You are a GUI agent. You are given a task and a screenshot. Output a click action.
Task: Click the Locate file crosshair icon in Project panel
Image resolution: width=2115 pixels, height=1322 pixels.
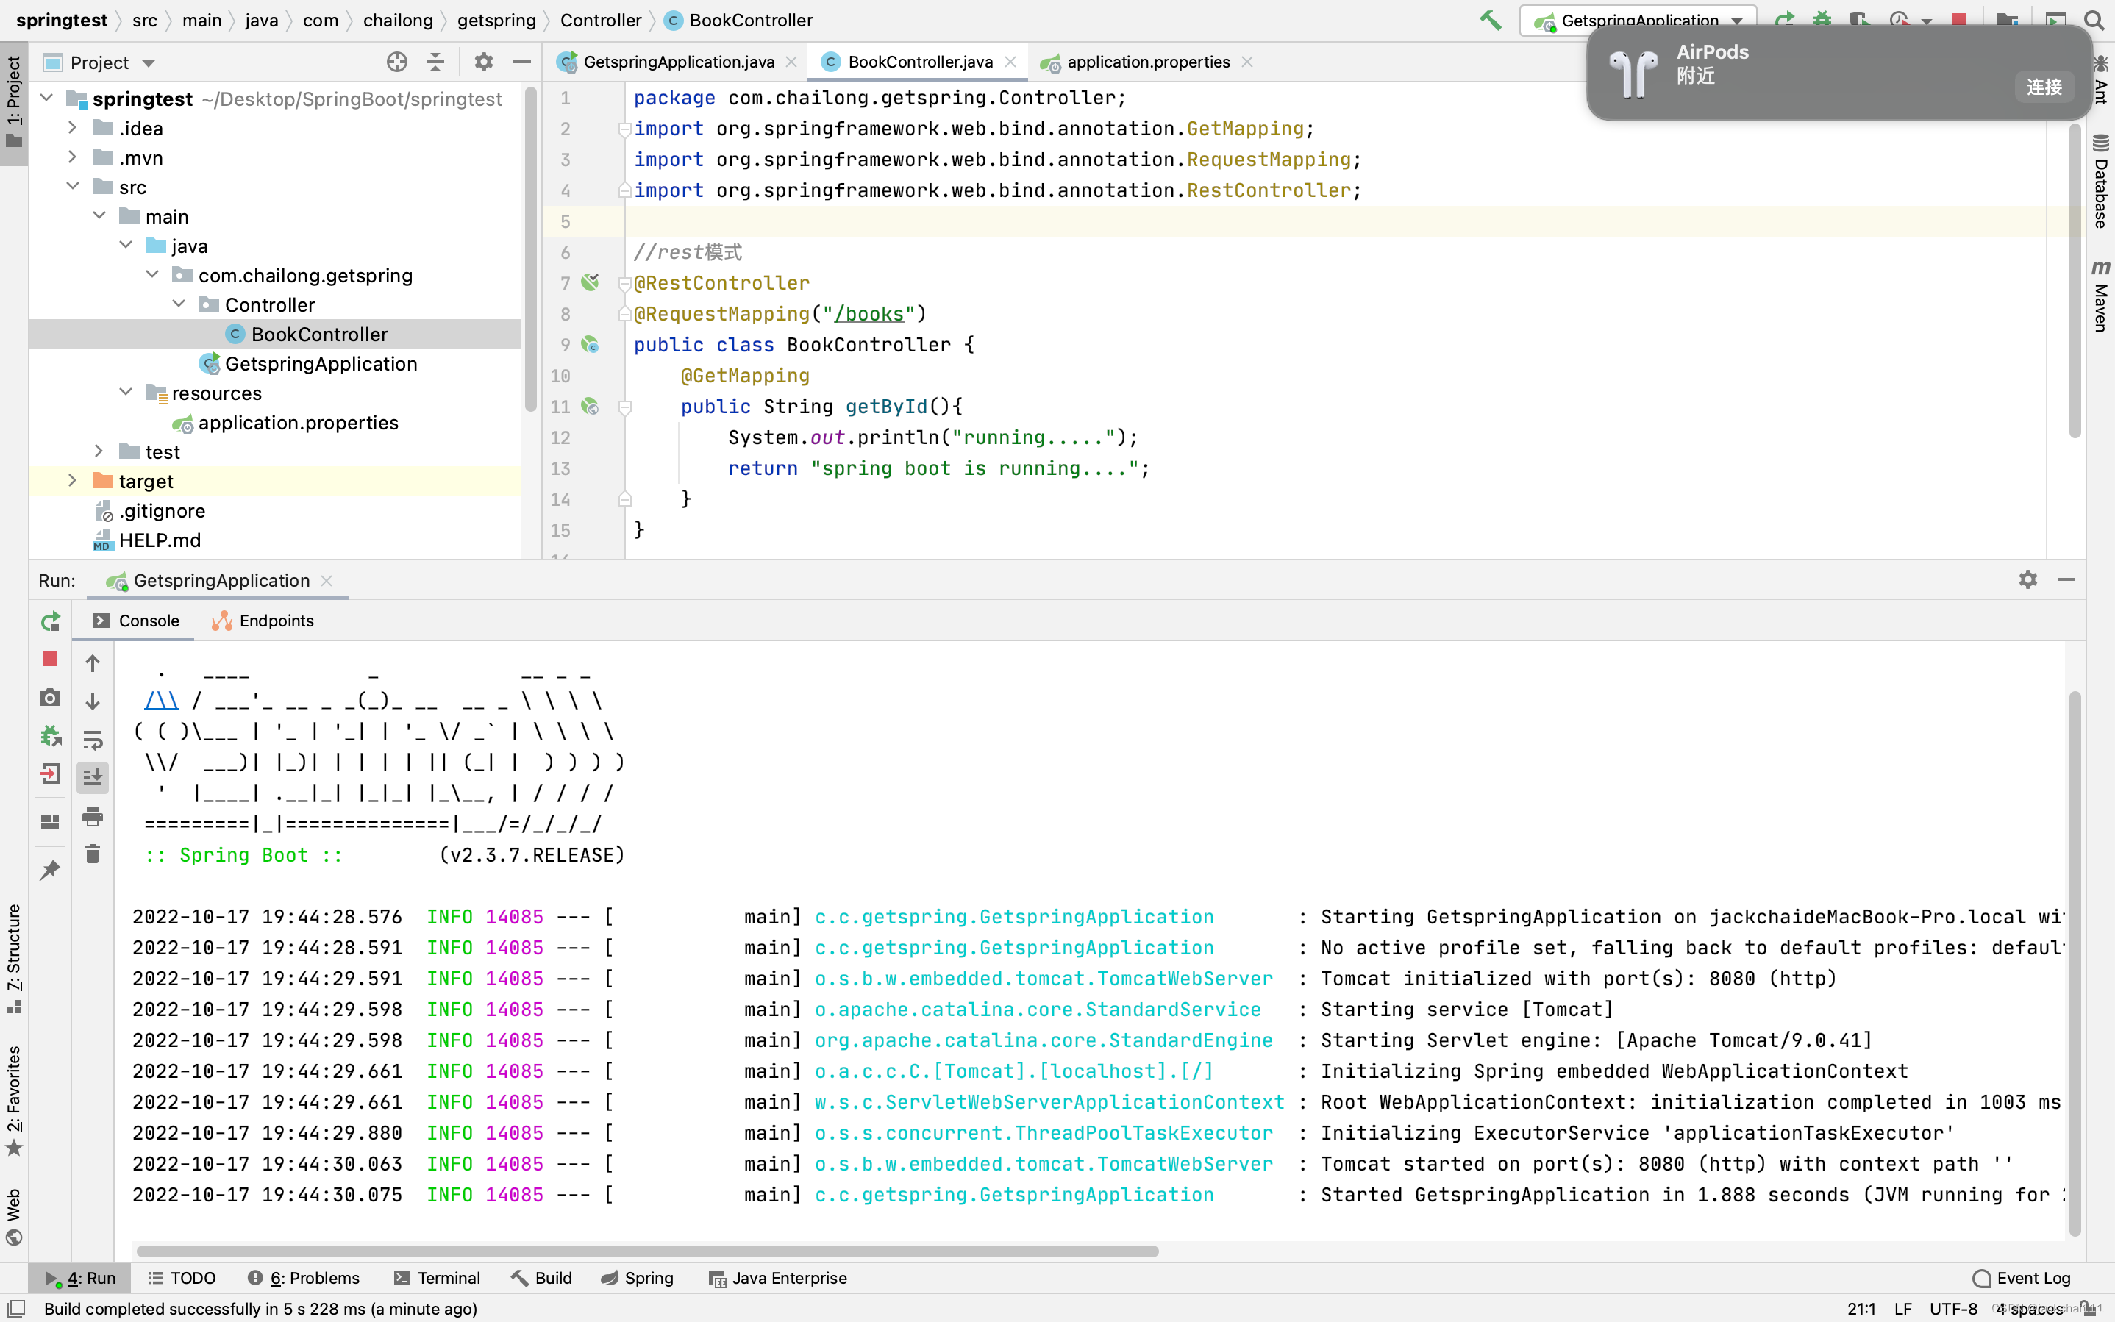click(397, 62)
